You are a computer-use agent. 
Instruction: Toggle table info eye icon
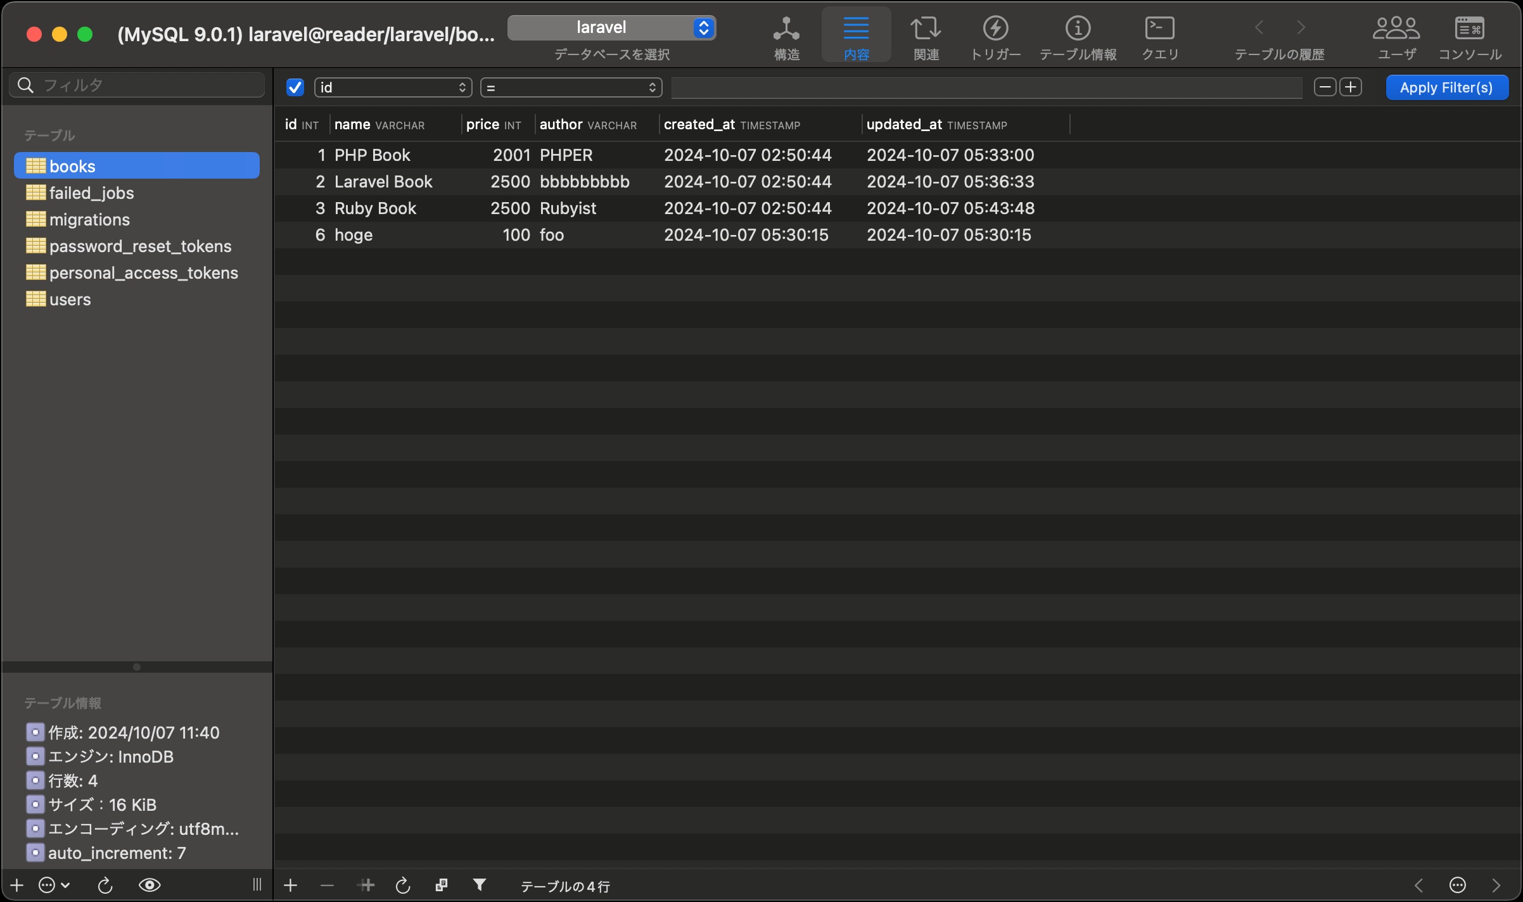(x=150, y=885)
